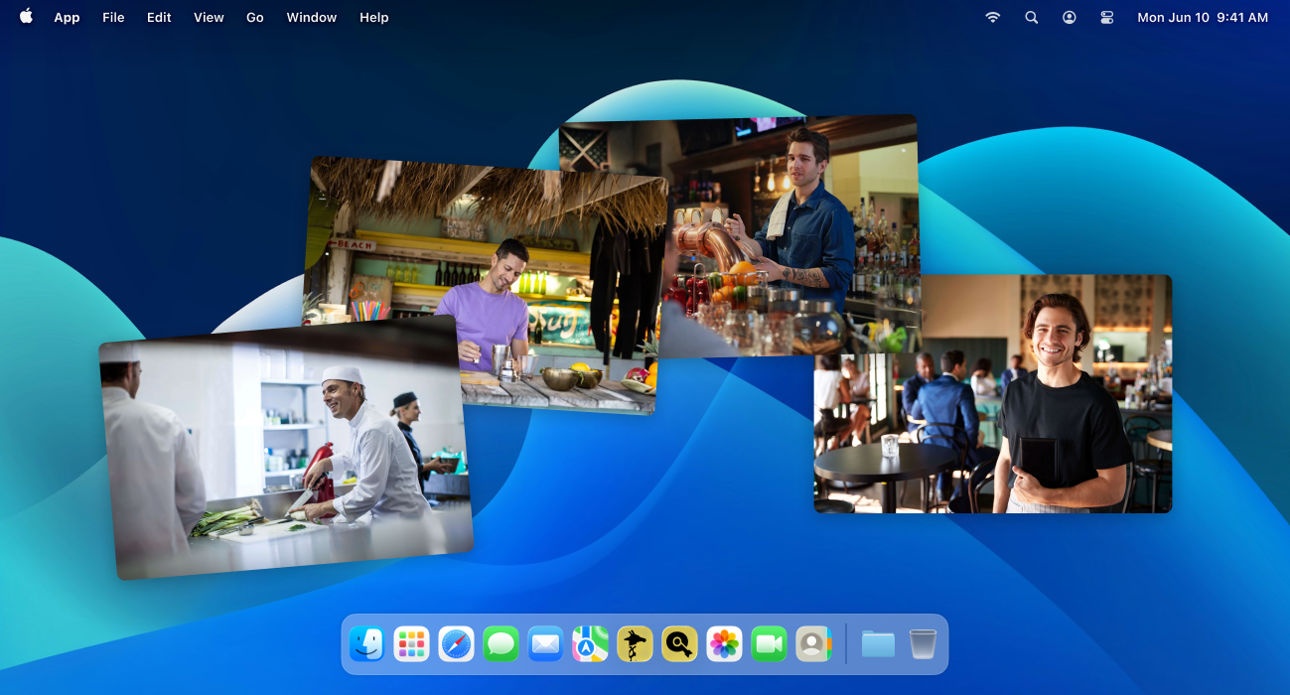1290x695 pixels.
Task: Open Launchpad in the Dock
Action: 411,644
